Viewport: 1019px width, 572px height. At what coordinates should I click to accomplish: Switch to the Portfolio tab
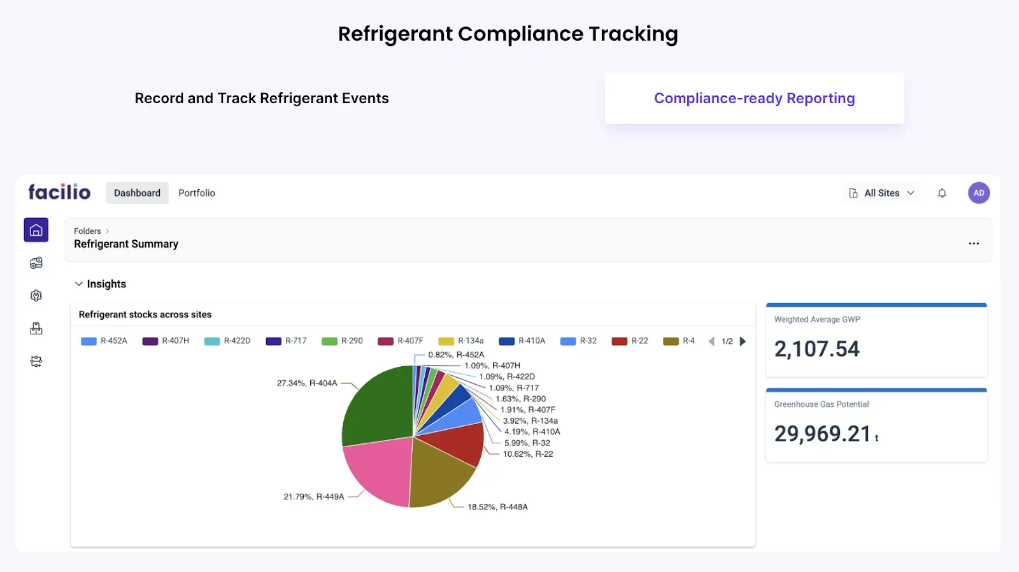197,193
